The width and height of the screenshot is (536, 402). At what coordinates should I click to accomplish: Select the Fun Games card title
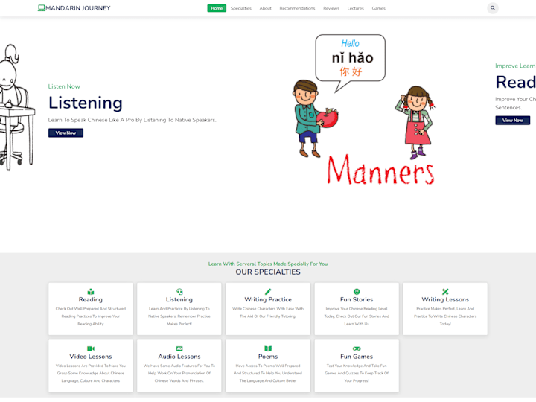point(357,357)
